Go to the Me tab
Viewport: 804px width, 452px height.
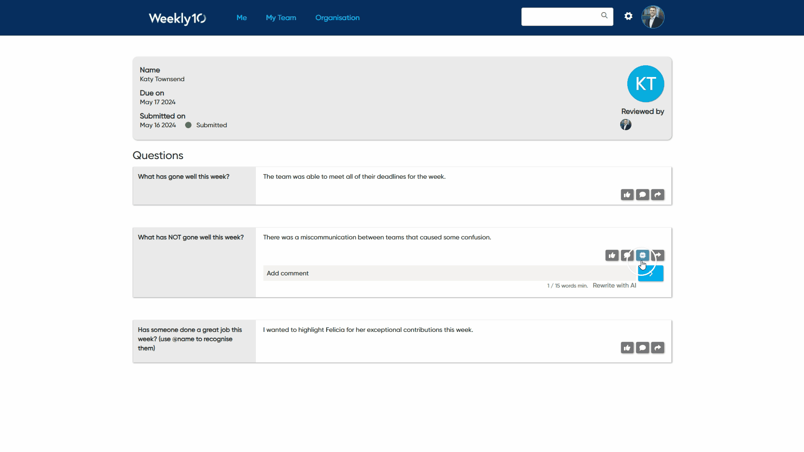tap(242, 18)
